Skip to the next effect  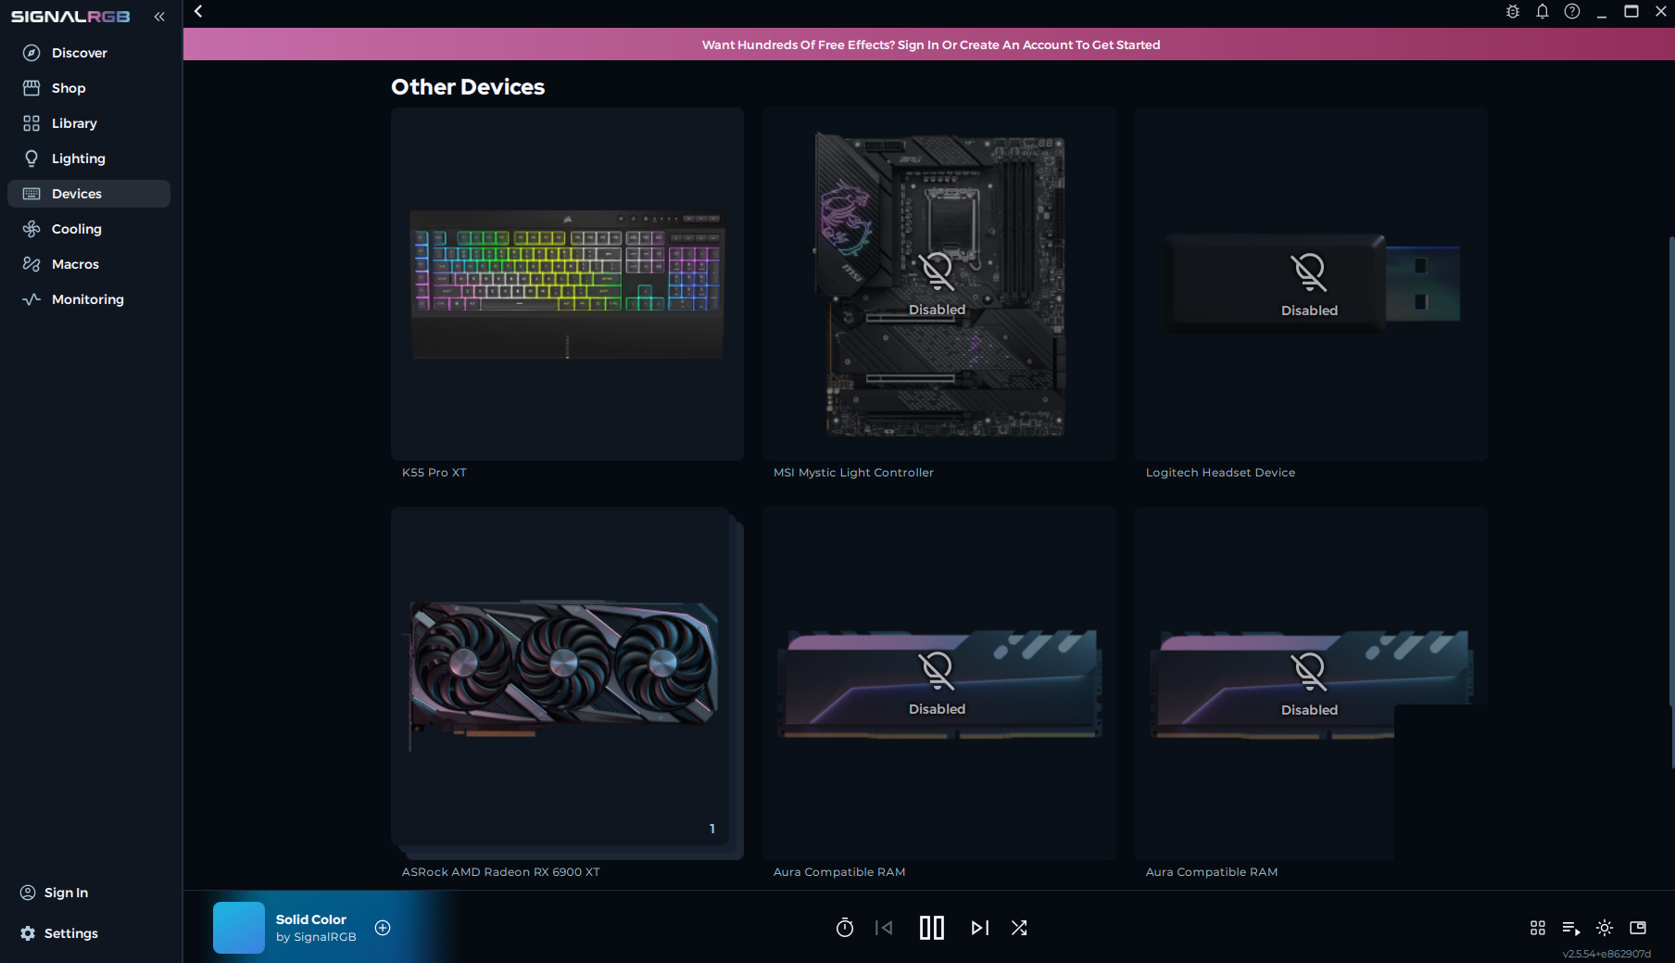coord(980,928)
